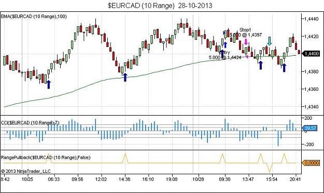Image resolution: width=324 pixels, height=193 pixels.
Task: Click the 12:02 time label
Action: 101,179
